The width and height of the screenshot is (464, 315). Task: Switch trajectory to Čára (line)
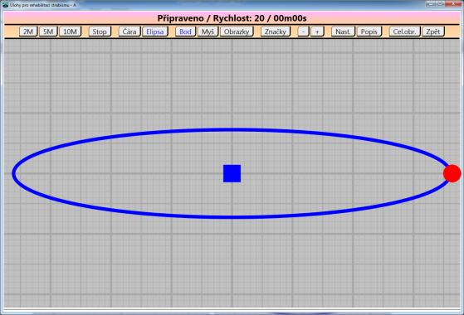(x=129, y=31)
